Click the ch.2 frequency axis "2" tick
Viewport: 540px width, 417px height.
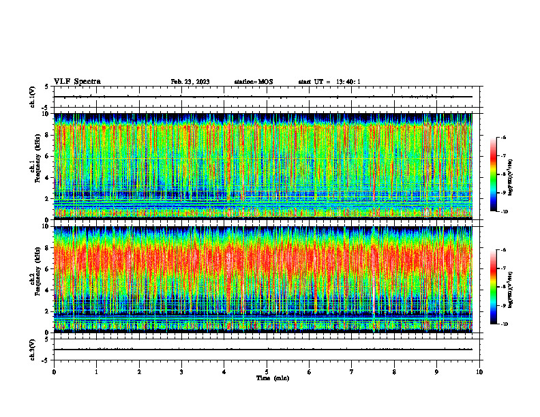(47, 311)
